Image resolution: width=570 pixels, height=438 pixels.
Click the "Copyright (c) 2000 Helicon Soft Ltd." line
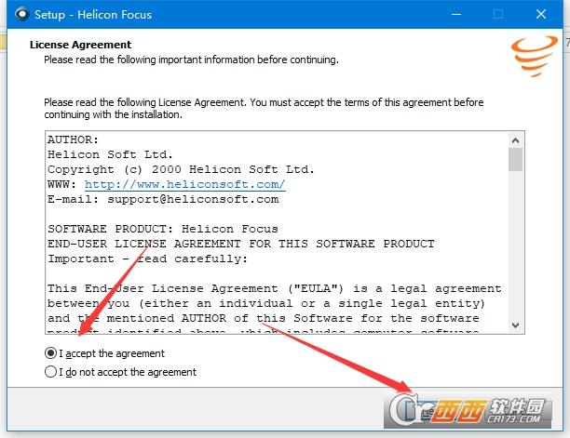point(181,169)
